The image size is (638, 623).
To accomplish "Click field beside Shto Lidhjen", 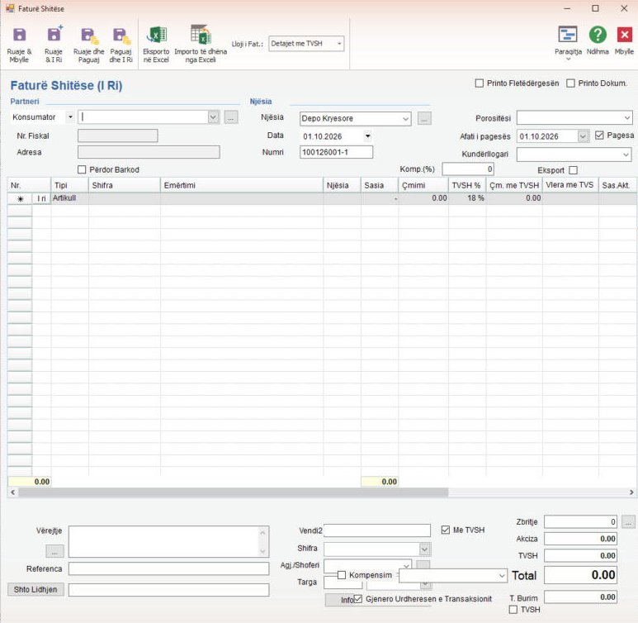I will [168, 590].
